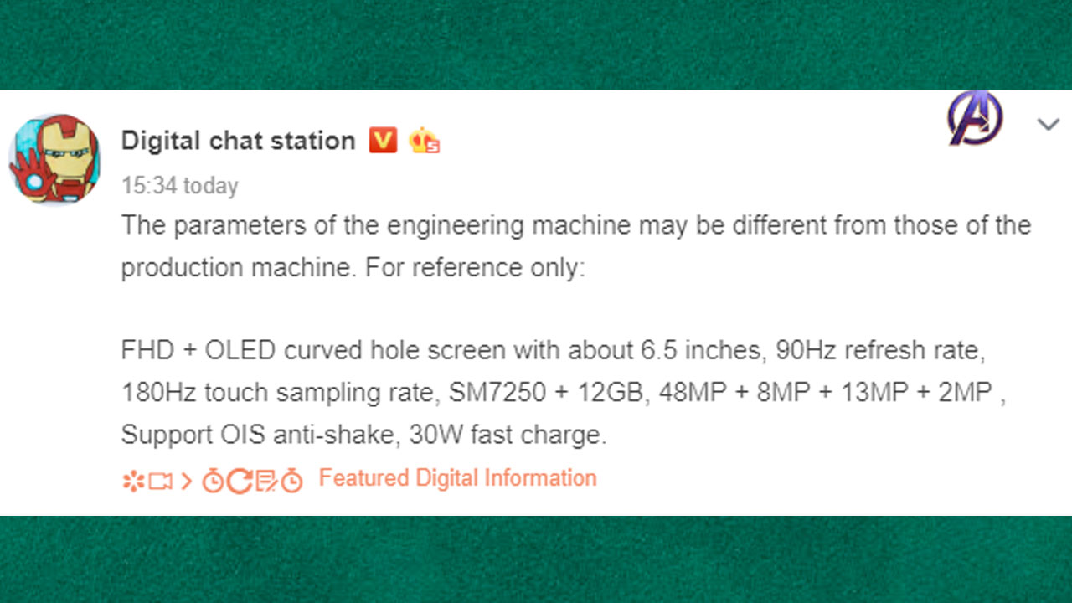Expand the post options chevron menu

[1048, 126]
